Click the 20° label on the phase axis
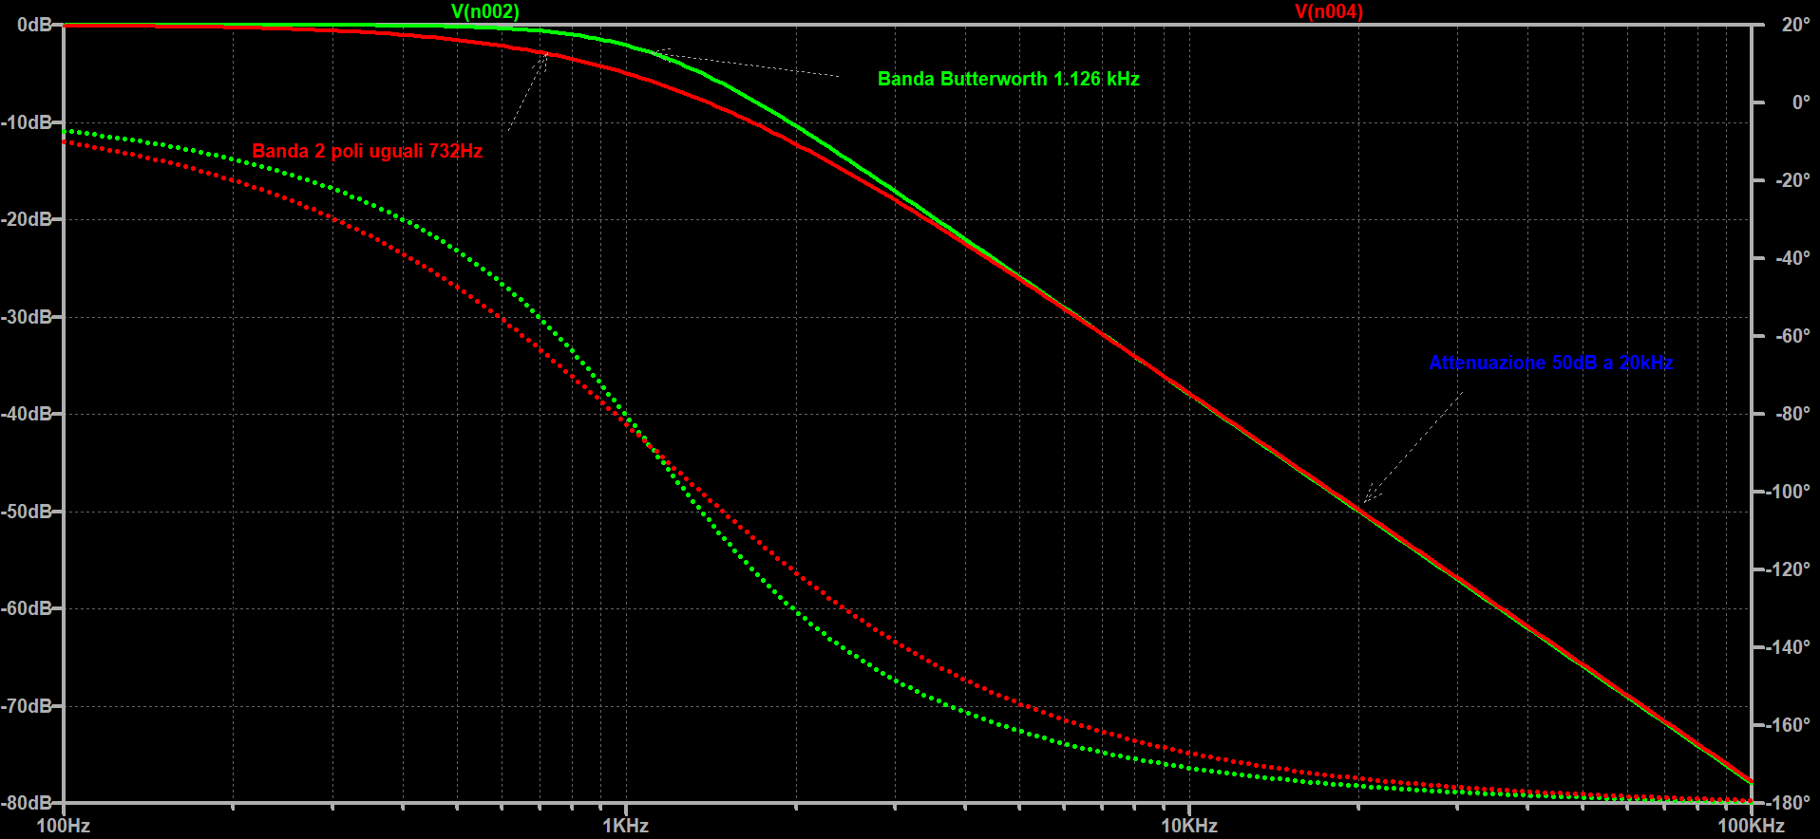 [1795, 25]
